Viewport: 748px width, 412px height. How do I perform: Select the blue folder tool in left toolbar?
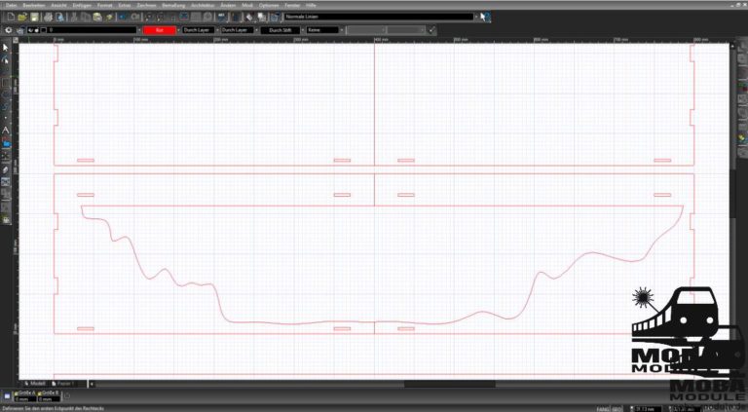click(6, 142)
